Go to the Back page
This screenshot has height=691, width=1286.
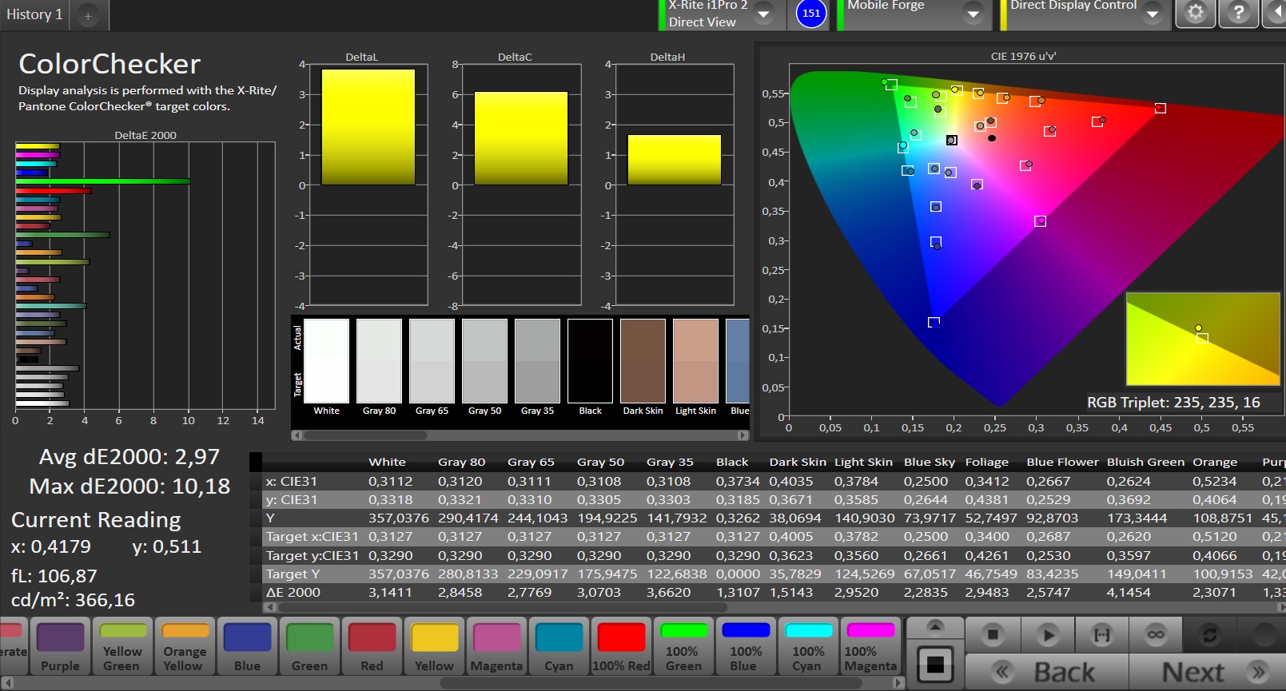pos(1047,673)
